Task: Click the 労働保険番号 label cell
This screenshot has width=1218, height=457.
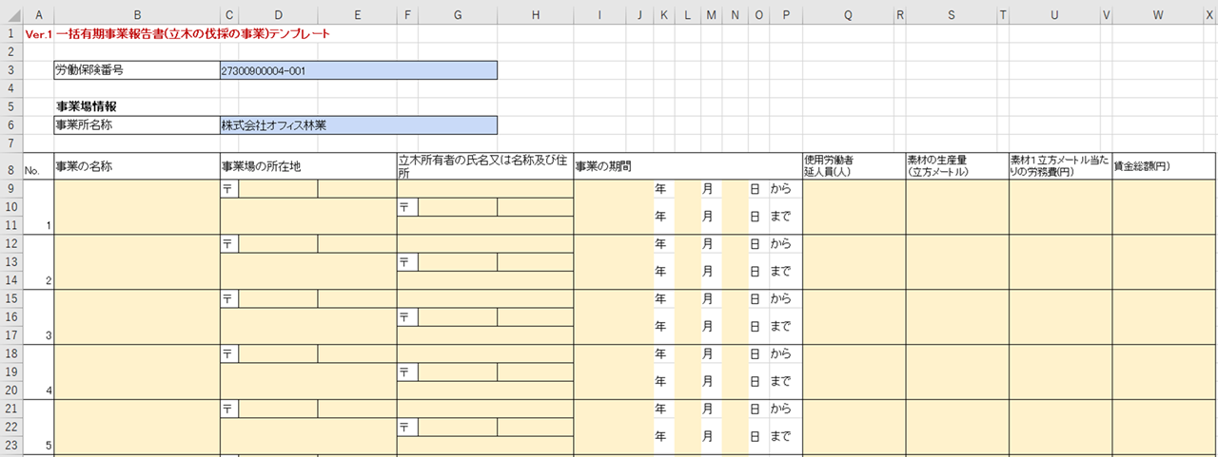Action: pyautogui.click(x=137, y=70)
